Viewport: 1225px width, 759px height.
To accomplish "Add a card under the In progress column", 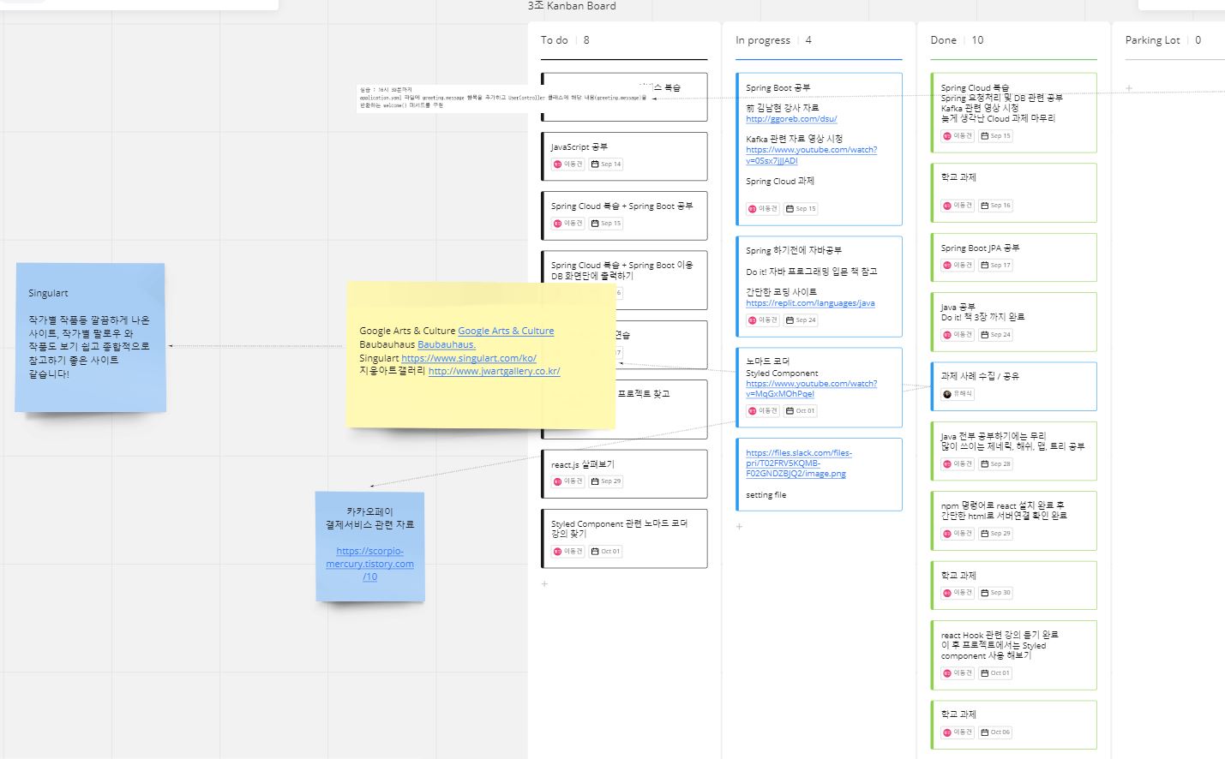I will (739, 526).
